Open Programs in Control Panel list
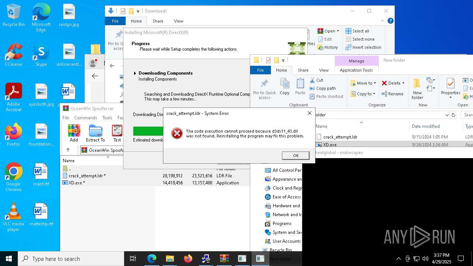Image resolution: width=473 pixels, height=266 pixels. 278,224
